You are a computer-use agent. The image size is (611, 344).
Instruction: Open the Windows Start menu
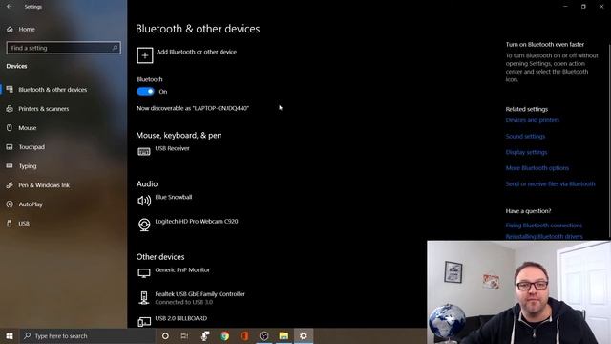[10, 336]
